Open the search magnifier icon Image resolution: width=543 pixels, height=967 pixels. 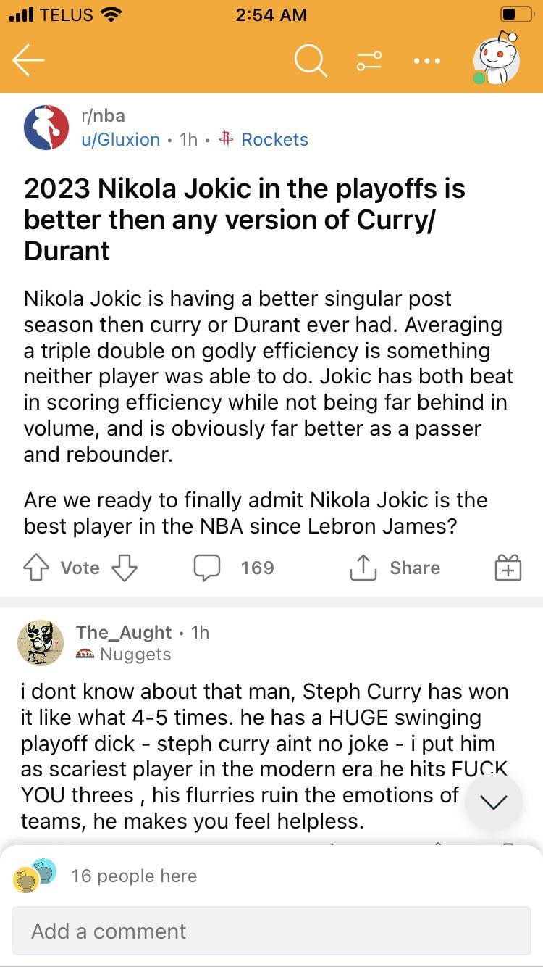click(x=310, y=61)
